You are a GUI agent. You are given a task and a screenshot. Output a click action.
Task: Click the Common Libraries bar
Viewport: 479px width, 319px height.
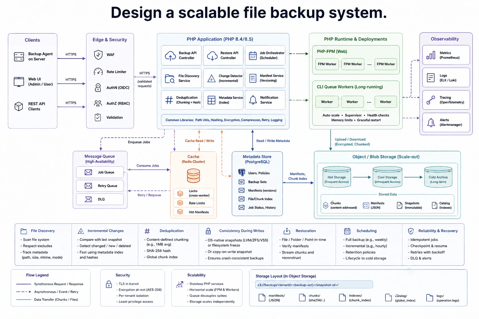point(223,120)
